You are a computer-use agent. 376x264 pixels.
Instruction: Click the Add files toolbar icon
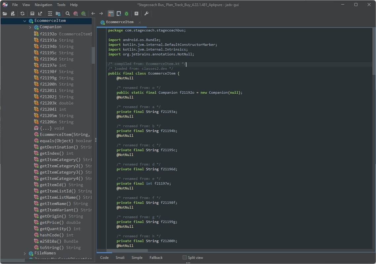tap(13, 13)
